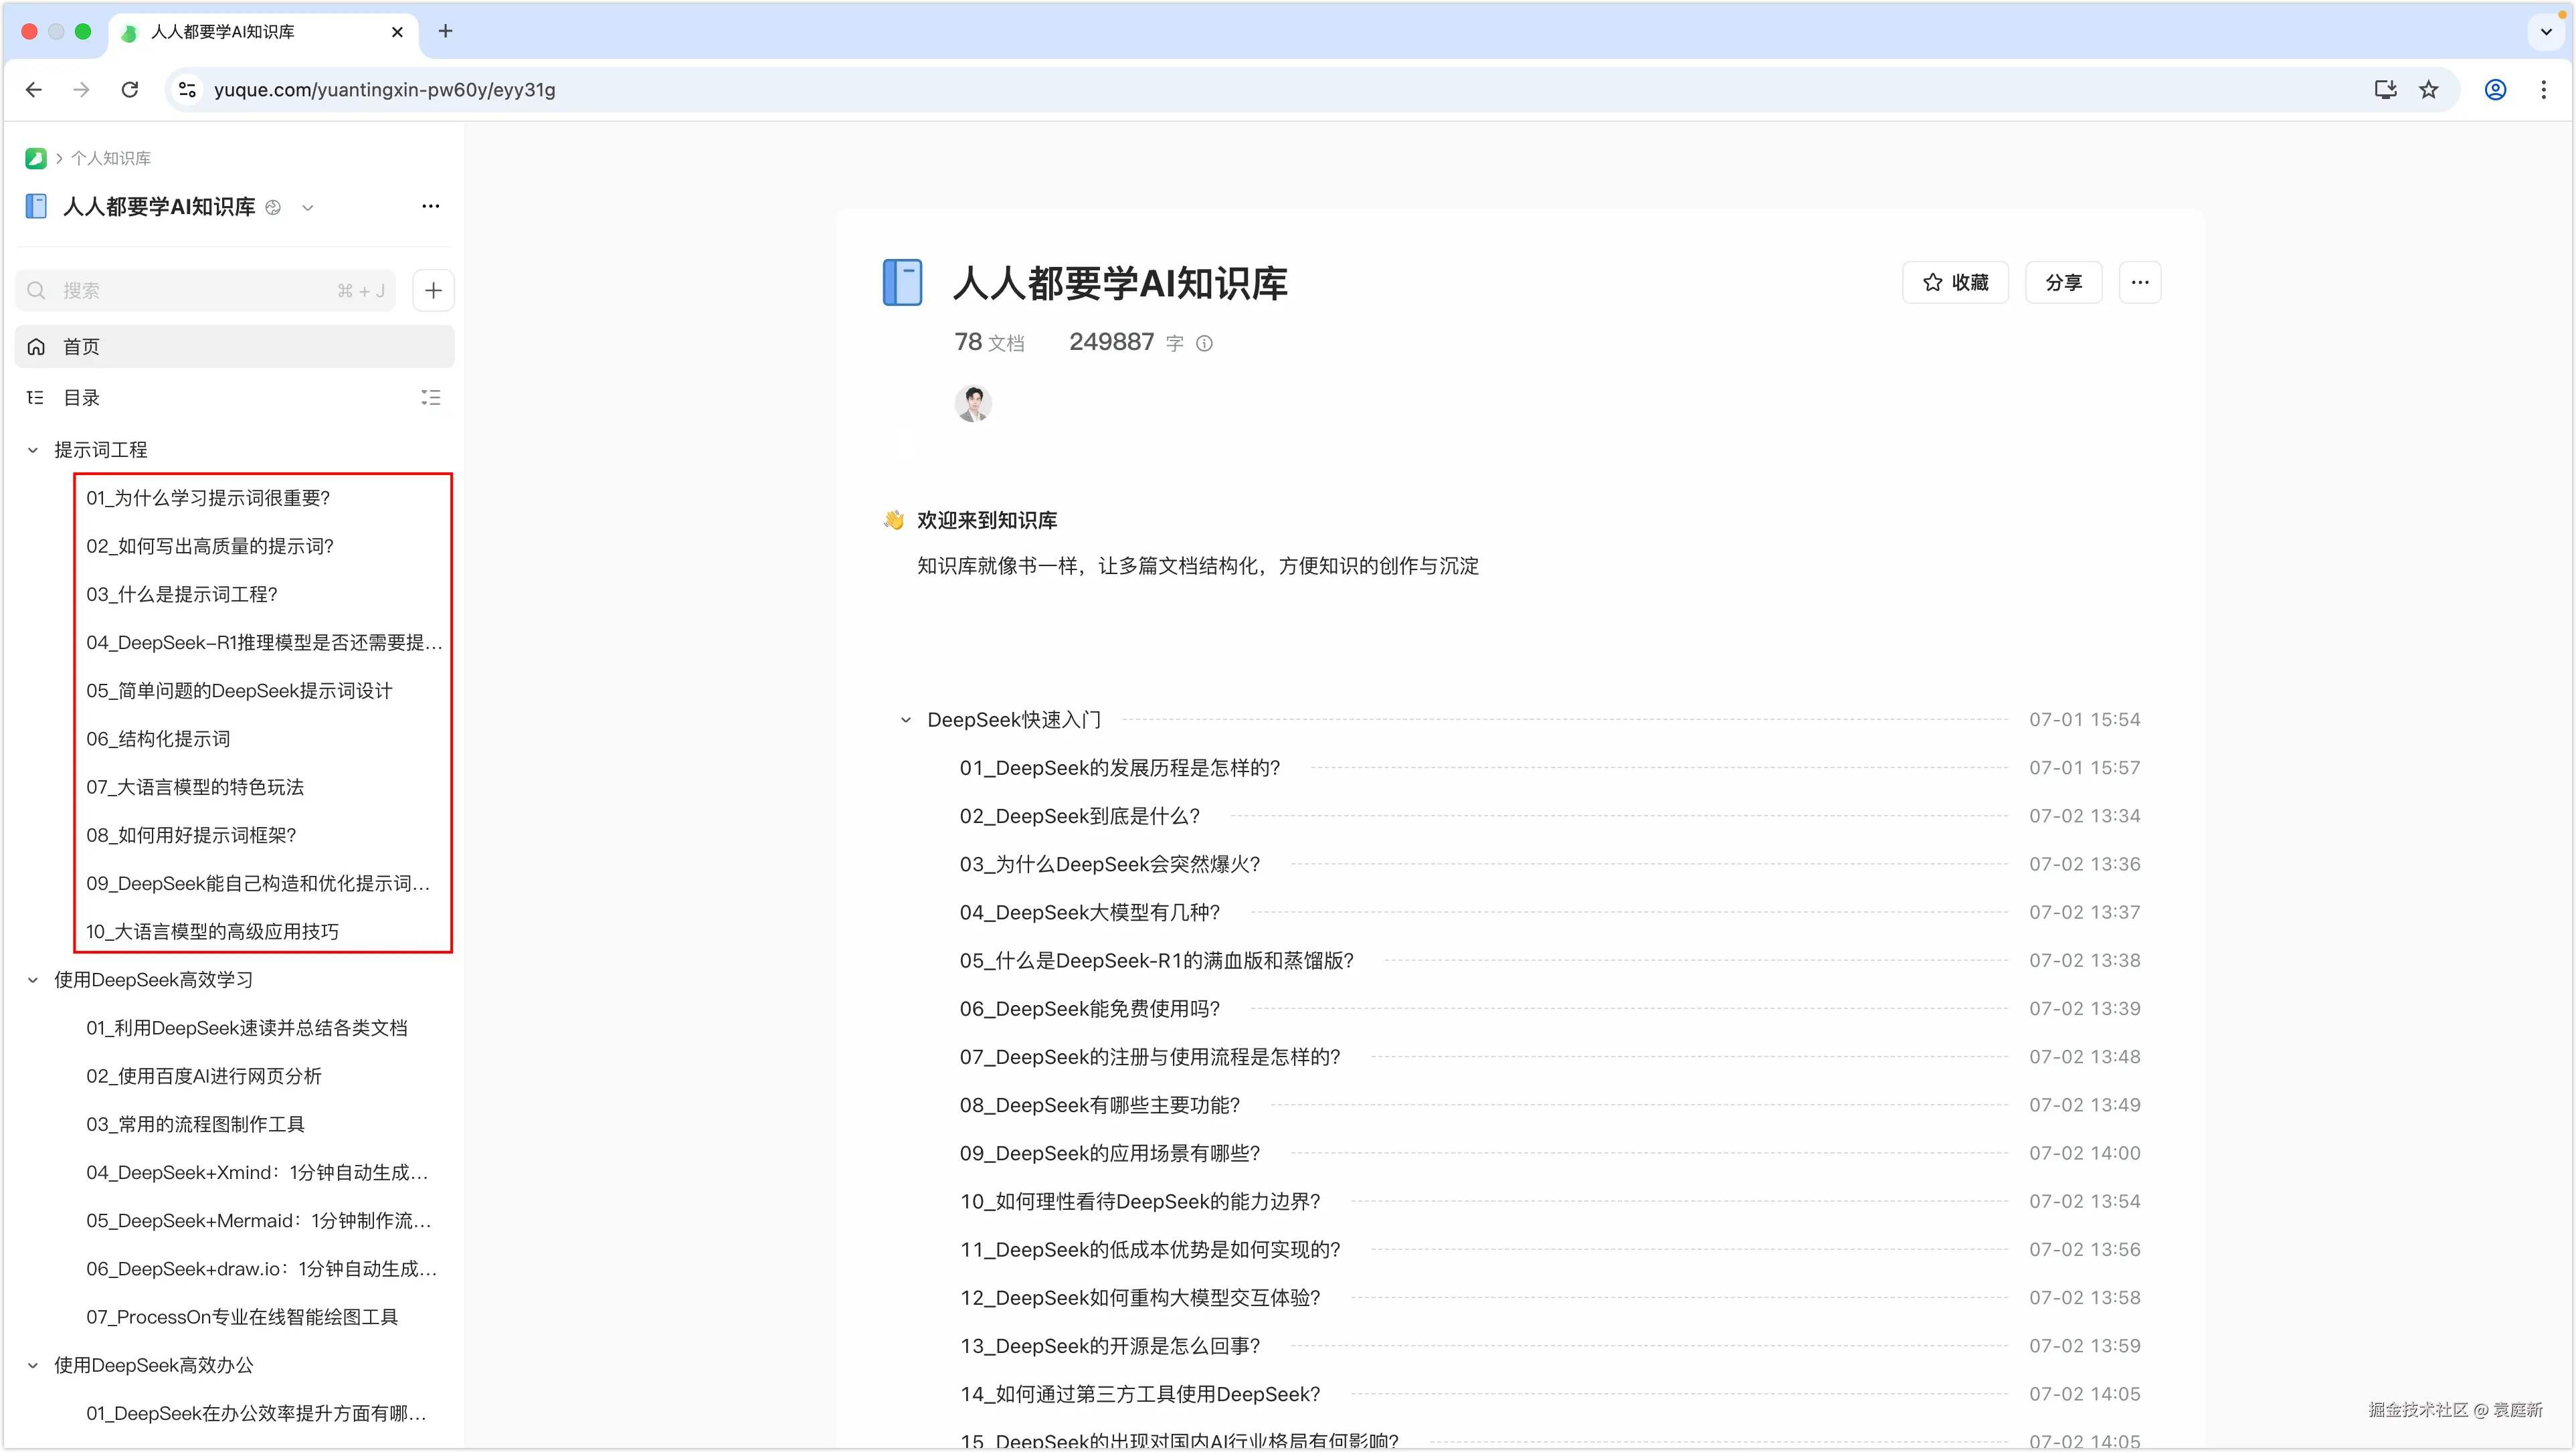The image size is (2576, 1452).
Task: Expand dropdown arrow next to sidebar title
Action: (308, 208)
